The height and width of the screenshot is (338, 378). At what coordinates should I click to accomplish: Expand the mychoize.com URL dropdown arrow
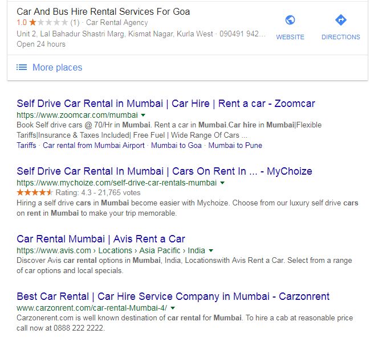[222, 183]
